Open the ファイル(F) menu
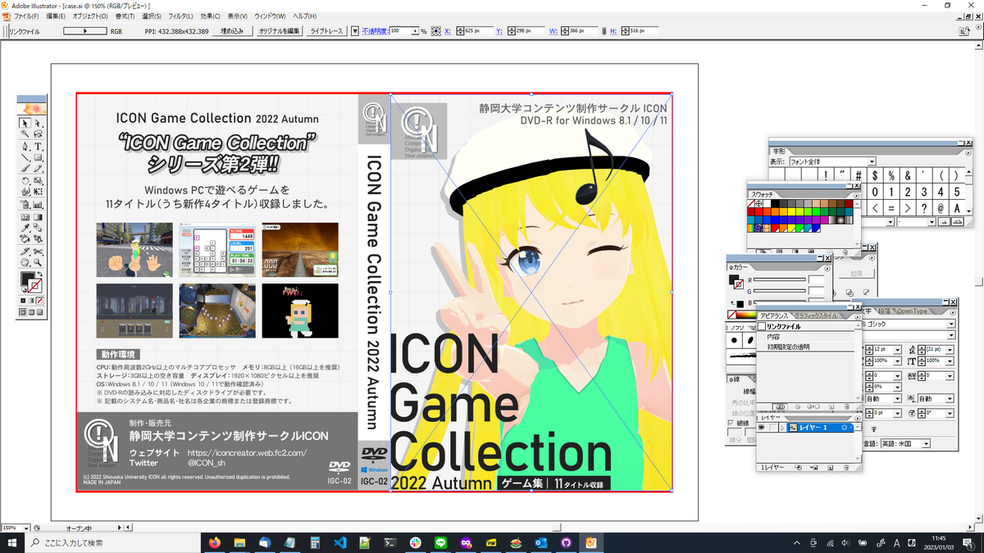 [x=25, y=16]
